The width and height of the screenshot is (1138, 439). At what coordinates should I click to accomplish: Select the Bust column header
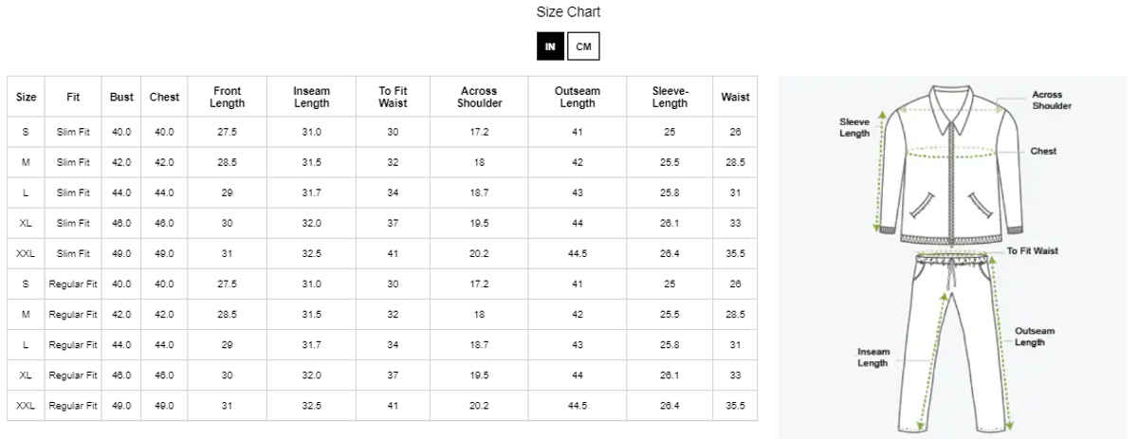pos(121,97)
